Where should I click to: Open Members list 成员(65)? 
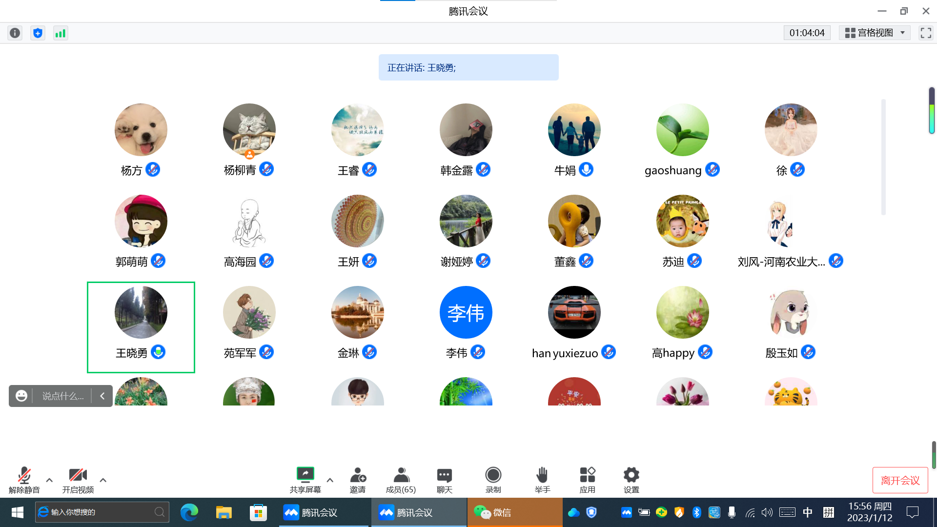(x=401, y=479)
